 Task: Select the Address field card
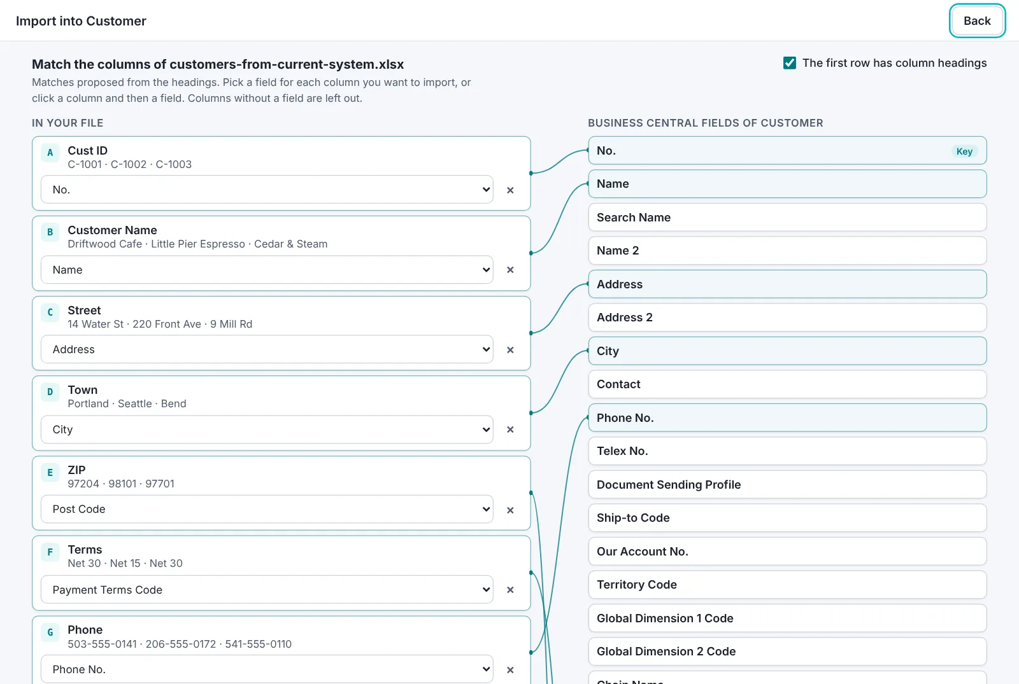787,284
